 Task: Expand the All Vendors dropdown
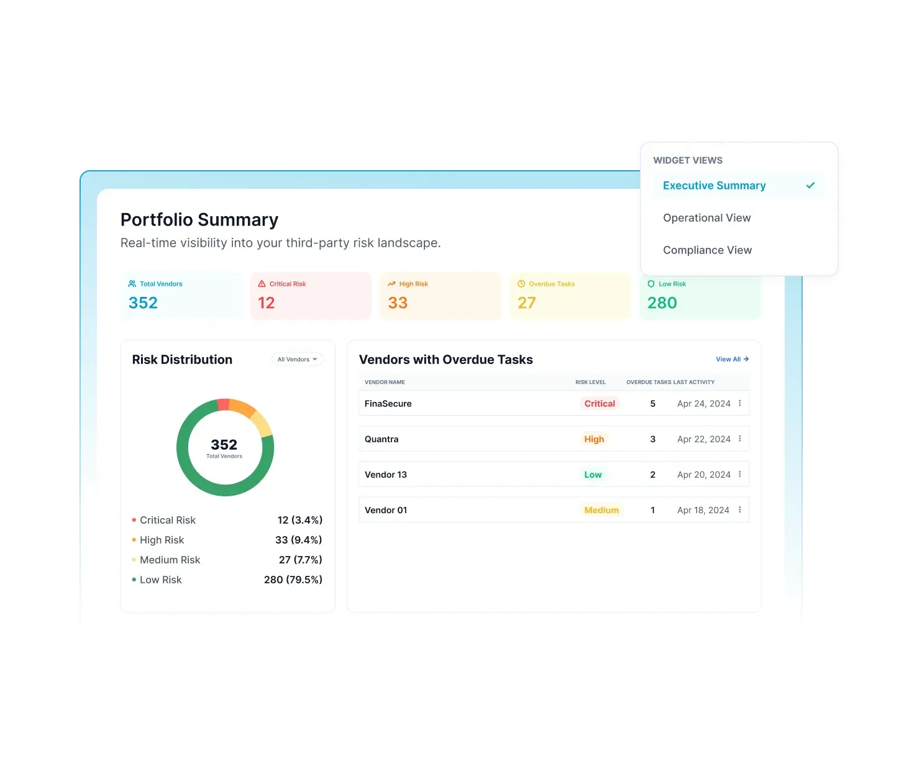click(298, 359)
